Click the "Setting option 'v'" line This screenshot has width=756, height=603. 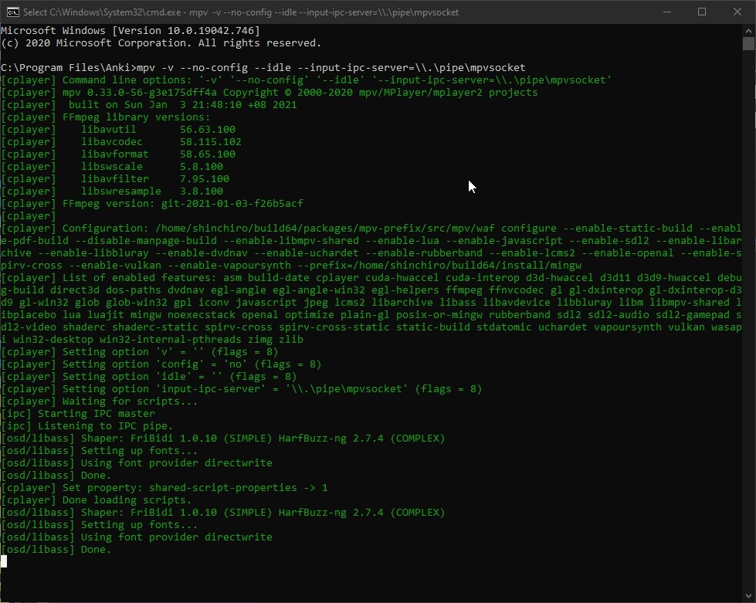pos(139,352)
